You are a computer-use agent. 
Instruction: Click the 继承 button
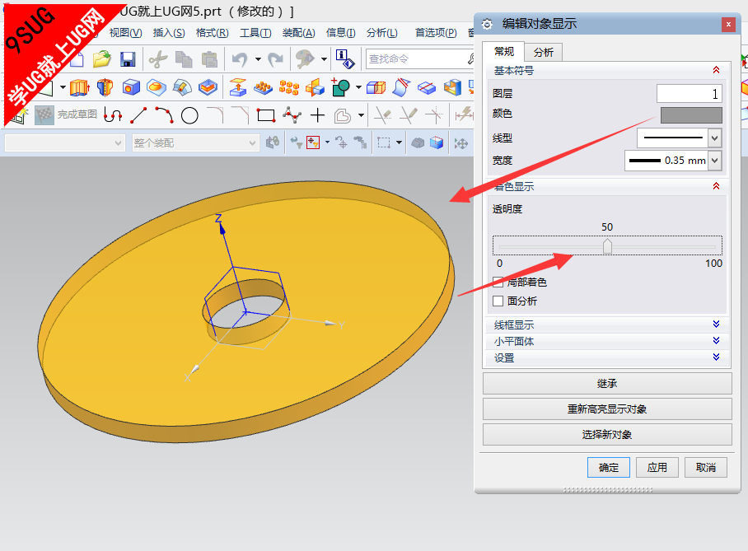[607, 384]
